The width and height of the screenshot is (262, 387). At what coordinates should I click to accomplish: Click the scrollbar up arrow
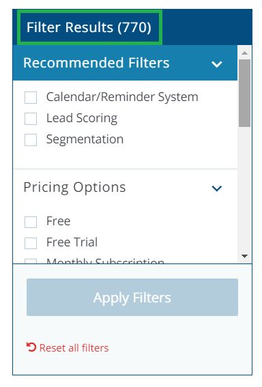pyautogui.click(x=244, y=53)
